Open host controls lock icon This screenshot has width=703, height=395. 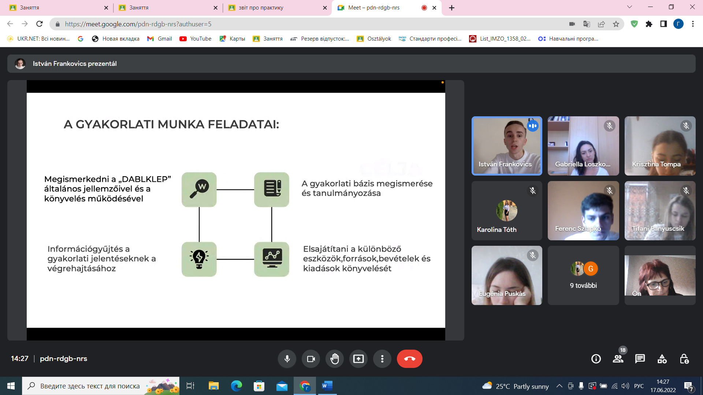[684, 359]
